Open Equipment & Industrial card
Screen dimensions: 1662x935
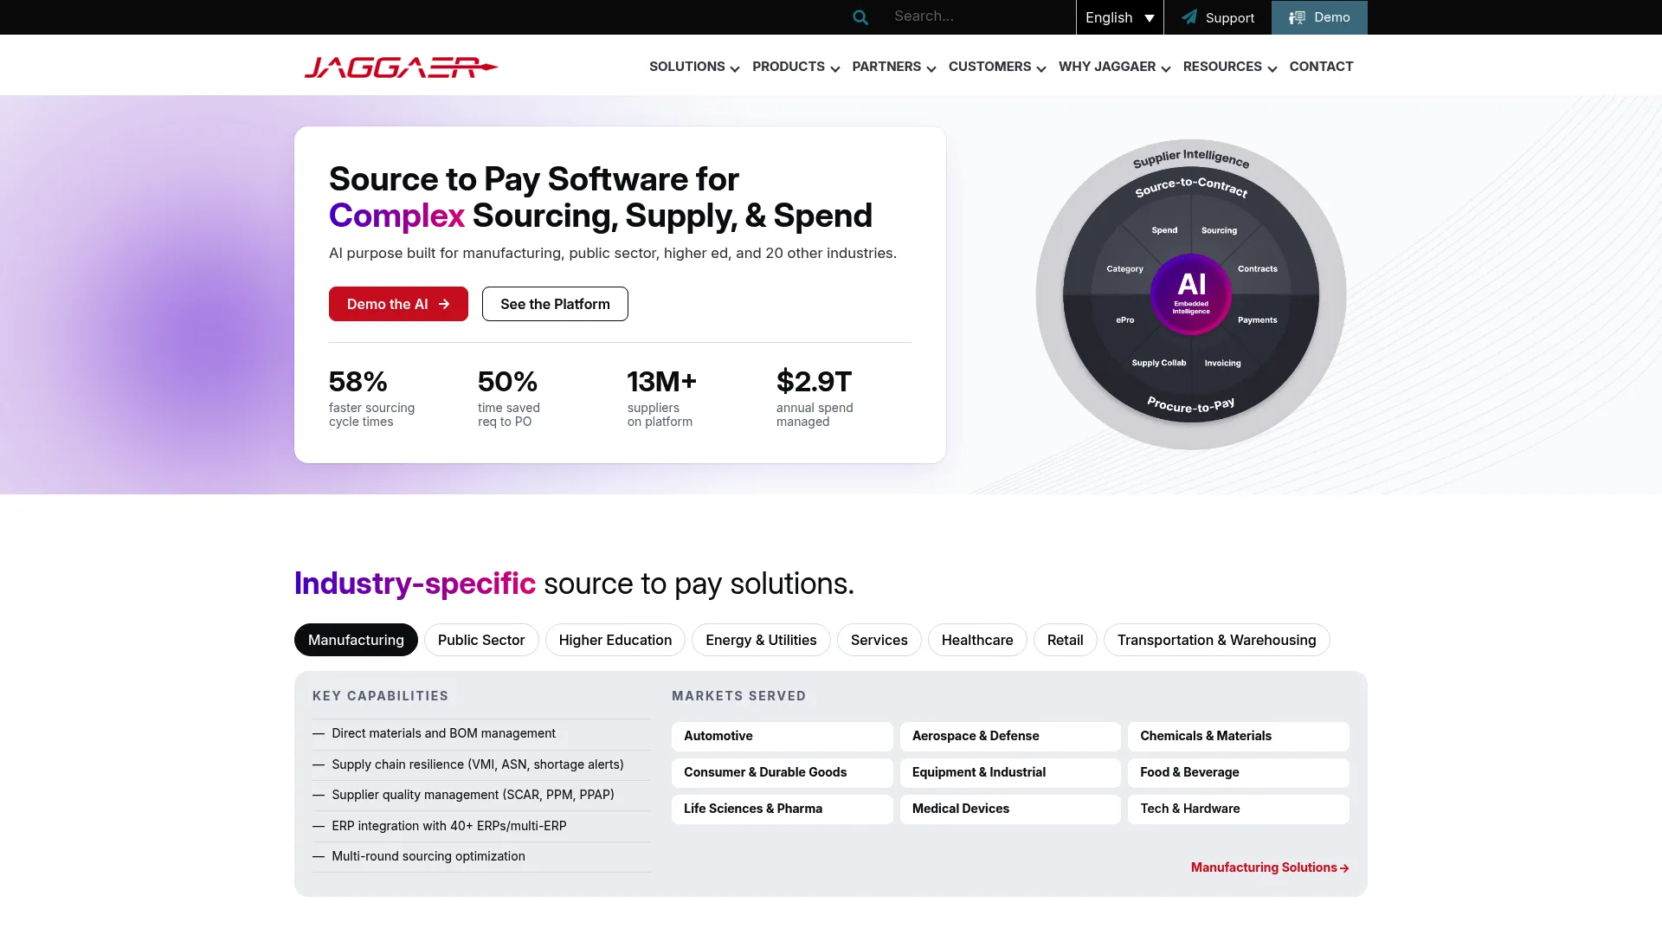coord(1010,772)
